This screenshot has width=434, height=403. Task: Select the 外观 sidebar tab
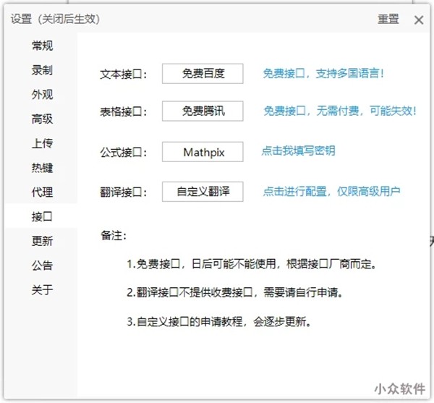tap(42, 94)
